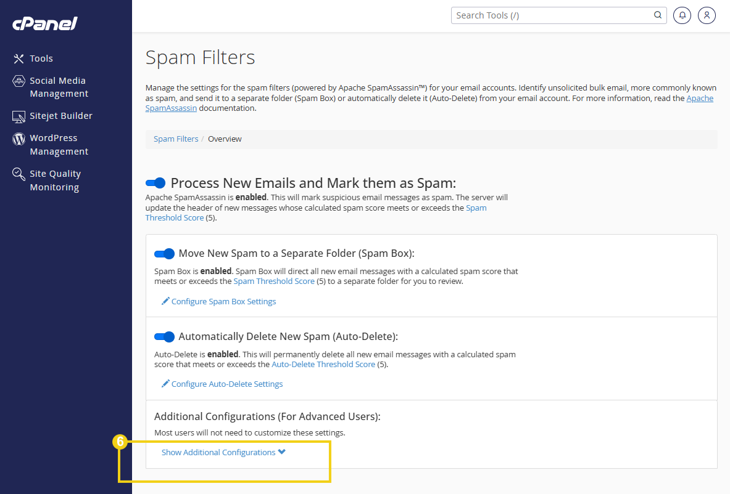The image size is (730, 494).
Task: Toggle off Move New Spam to Spam Box
Action: [x=164, y=253]
